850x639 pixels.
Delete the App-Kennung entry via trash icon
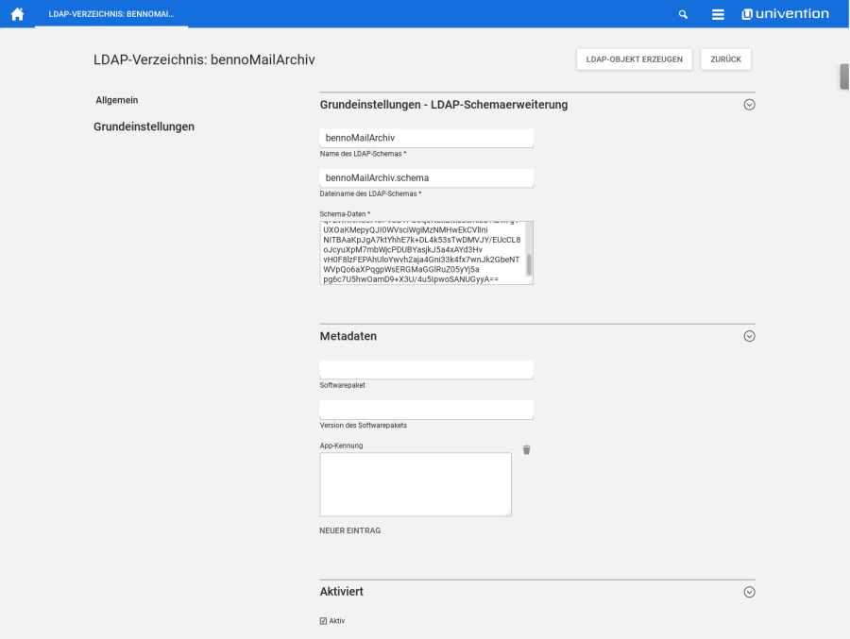coord(526,450)
